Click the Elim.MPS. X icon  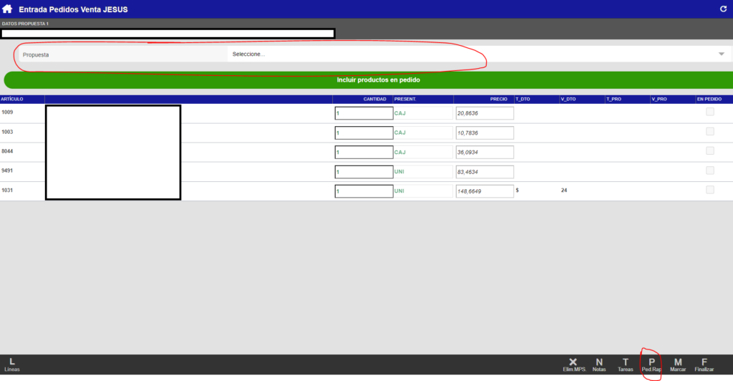click(573, 365)
